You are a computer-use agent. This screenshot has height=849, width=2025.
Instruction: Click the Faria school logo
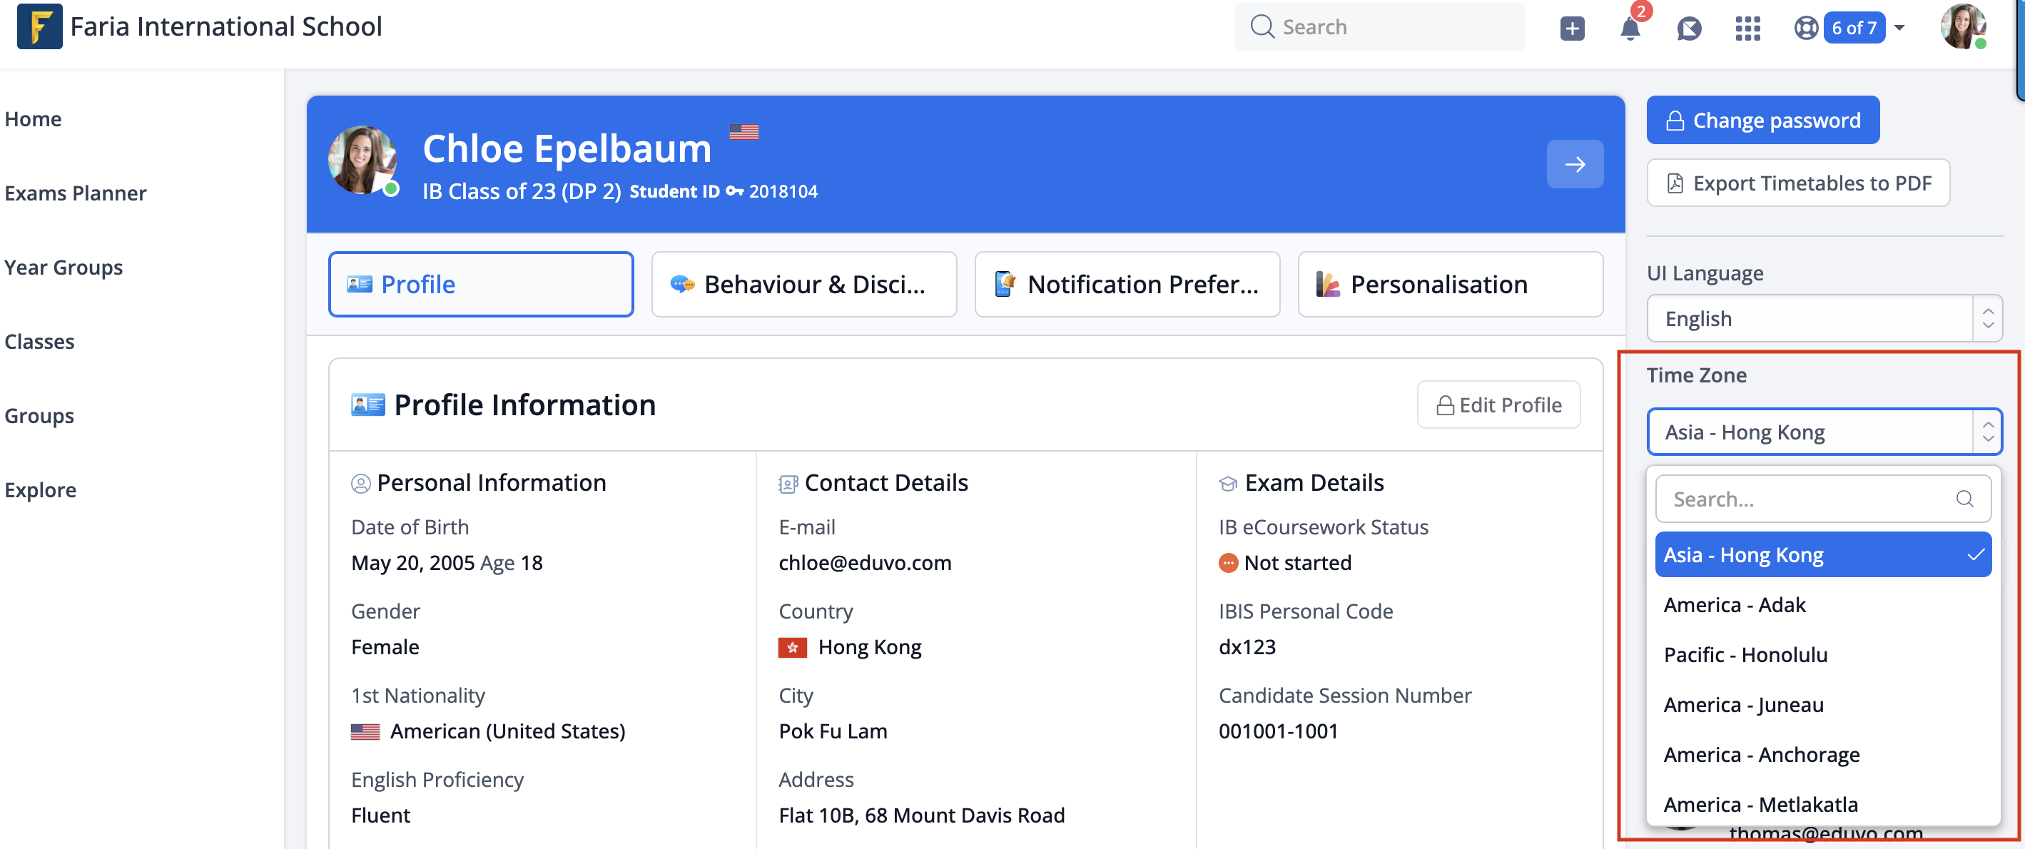pyautogui.click(x=39, y=26)
